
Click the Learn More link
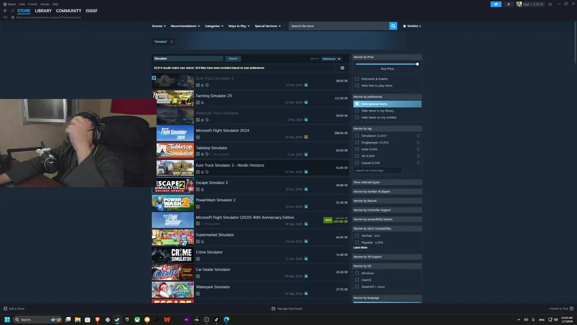pos(360,247)
